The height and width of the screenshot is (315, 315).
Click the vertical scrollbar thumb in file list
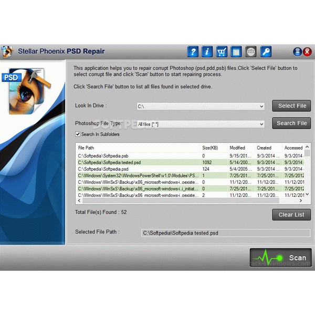click(x=307, y=153)
